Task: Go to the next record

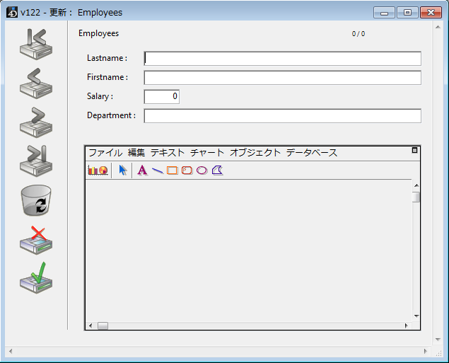Action: (x=36, y=122)
